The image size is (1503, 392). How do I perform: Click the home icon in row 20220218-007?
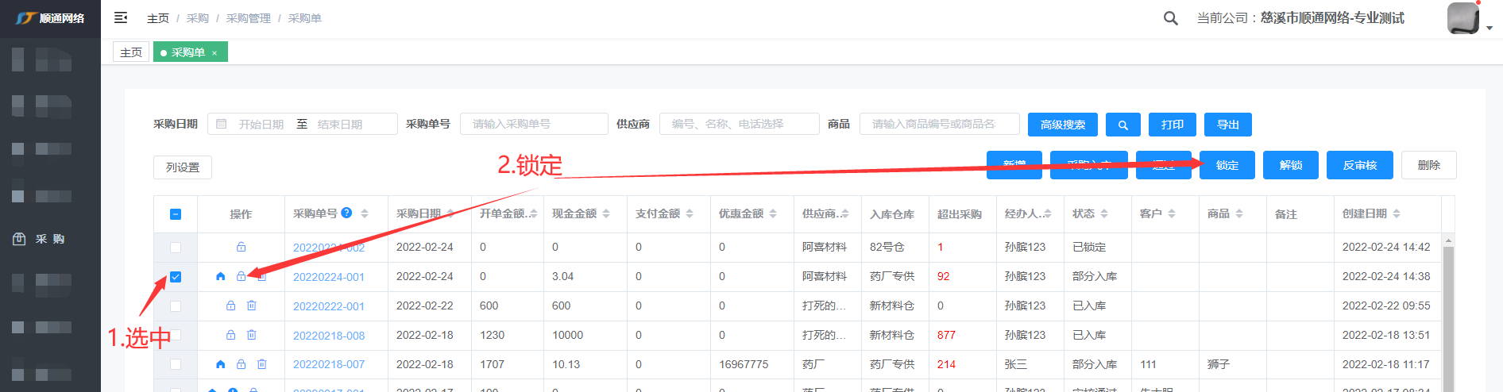tap(220, 364)
